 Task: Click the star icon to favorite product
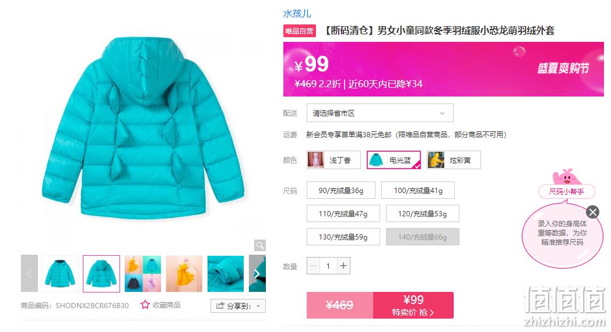coord(145,305)
